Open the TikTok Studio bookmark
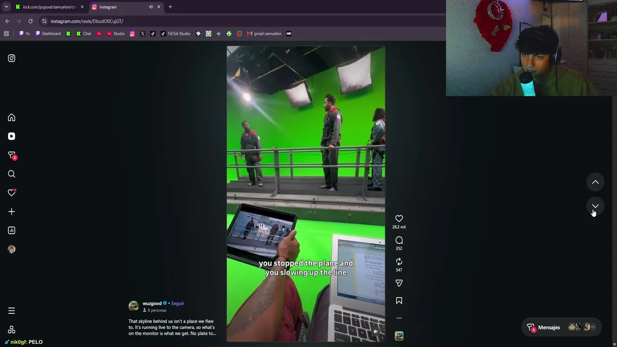The image size is (617, 347). 175,34
